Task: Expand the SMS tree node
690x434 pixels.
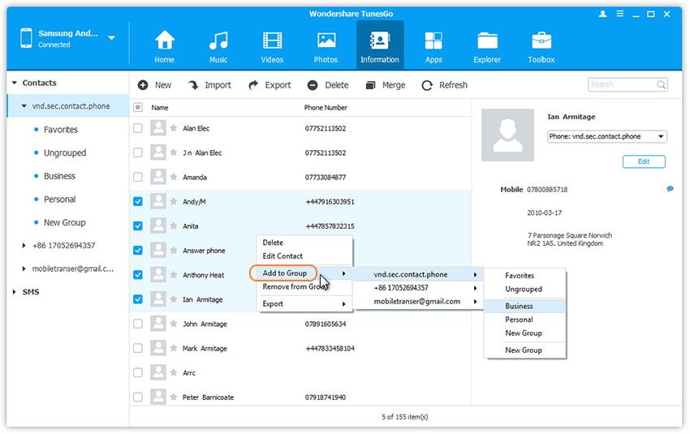Action: click(x=15, y=292)
